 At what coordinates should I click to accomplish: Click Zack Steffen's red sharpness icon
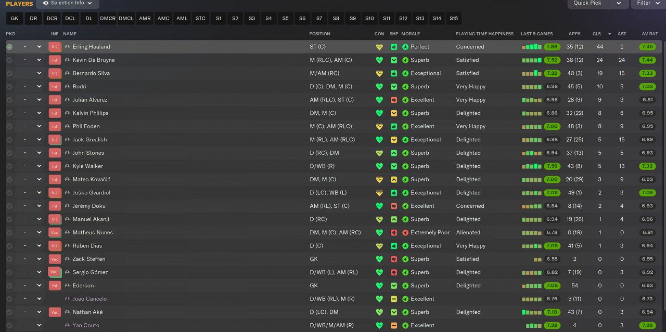pyautogui.click(x=394, y=259)
